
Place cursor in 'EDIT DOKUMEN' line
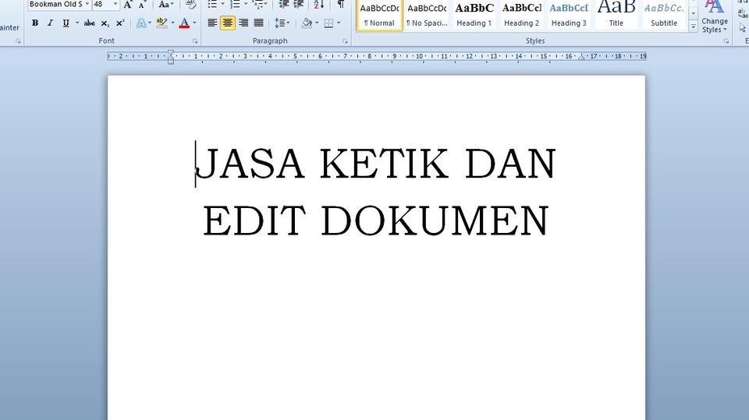376,221
